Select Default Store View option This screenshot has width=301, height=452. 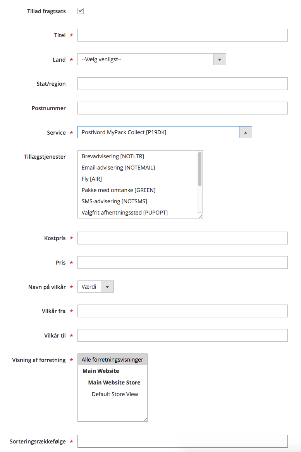115,394
